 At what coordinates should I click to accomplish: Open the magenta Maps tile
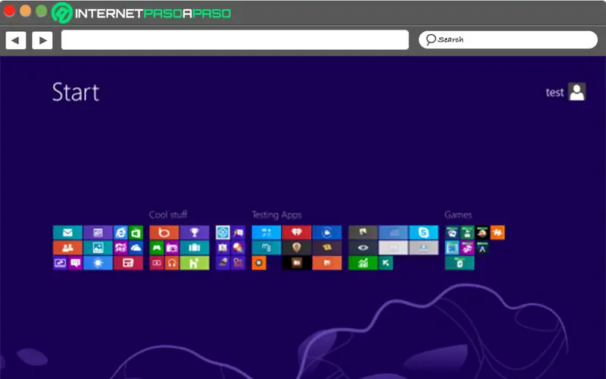coord(120,248)
